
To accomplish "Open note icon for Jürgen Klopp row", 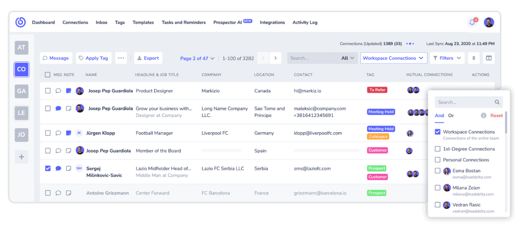I will point(68,133).
